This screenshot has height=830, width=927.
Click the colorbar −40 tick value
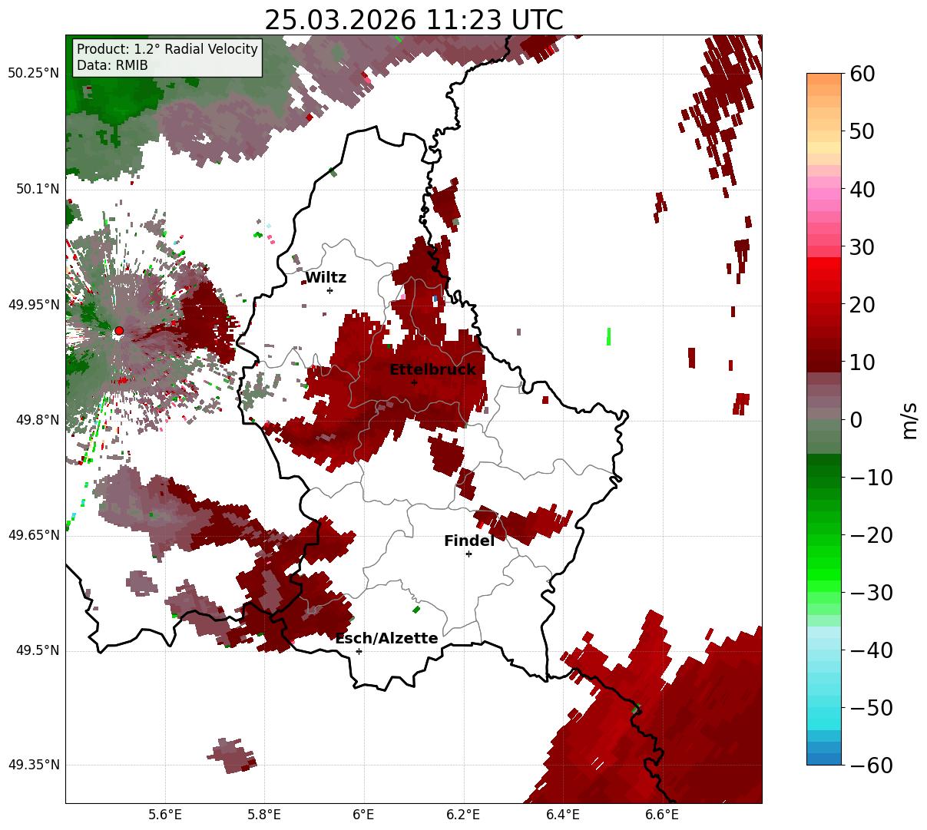tap(872, 650)
